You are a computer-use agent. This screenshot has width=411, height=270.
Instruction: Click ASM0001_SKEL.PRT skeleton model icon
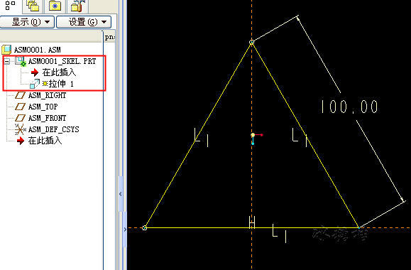21,61
